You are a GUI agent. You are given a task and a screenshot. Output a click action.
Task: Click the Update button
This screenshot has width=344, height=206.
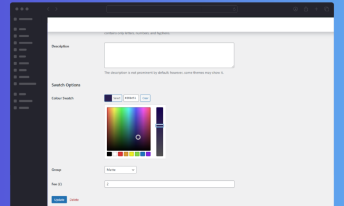tap(59, 200)
